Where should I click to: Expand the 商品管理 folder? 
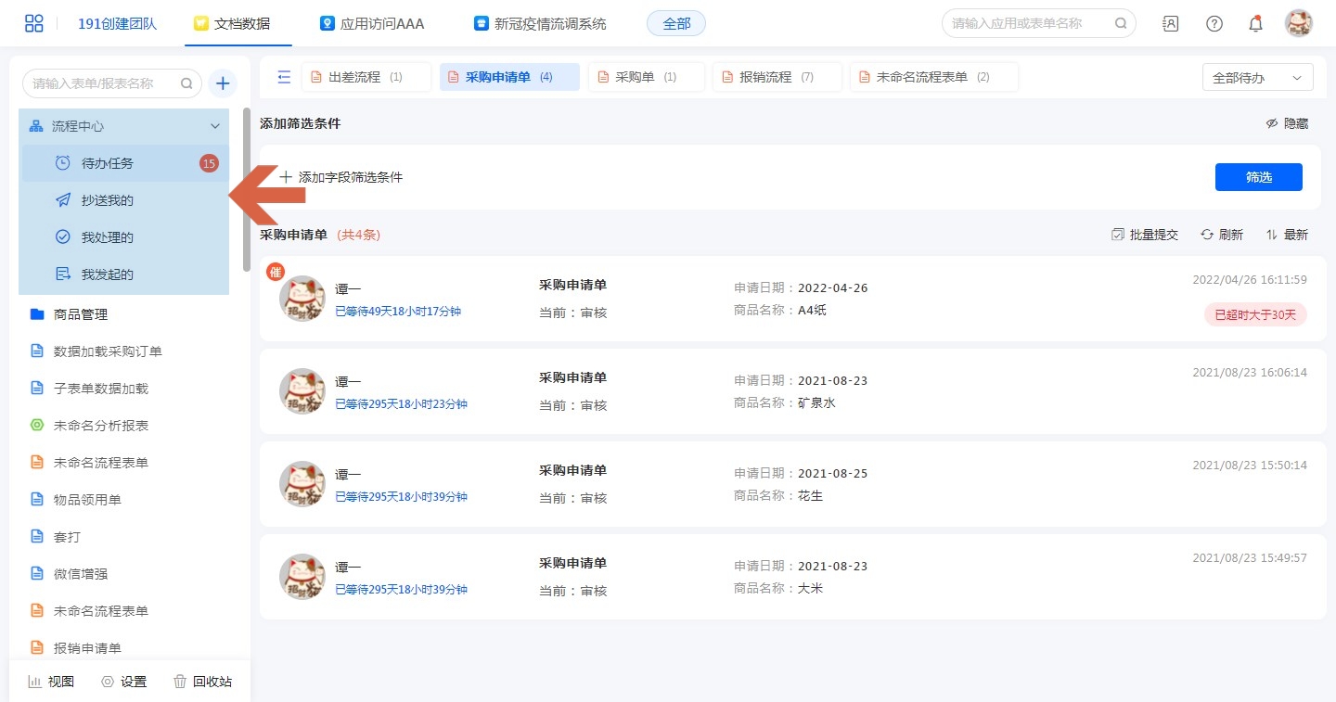[x=81, y=314]
